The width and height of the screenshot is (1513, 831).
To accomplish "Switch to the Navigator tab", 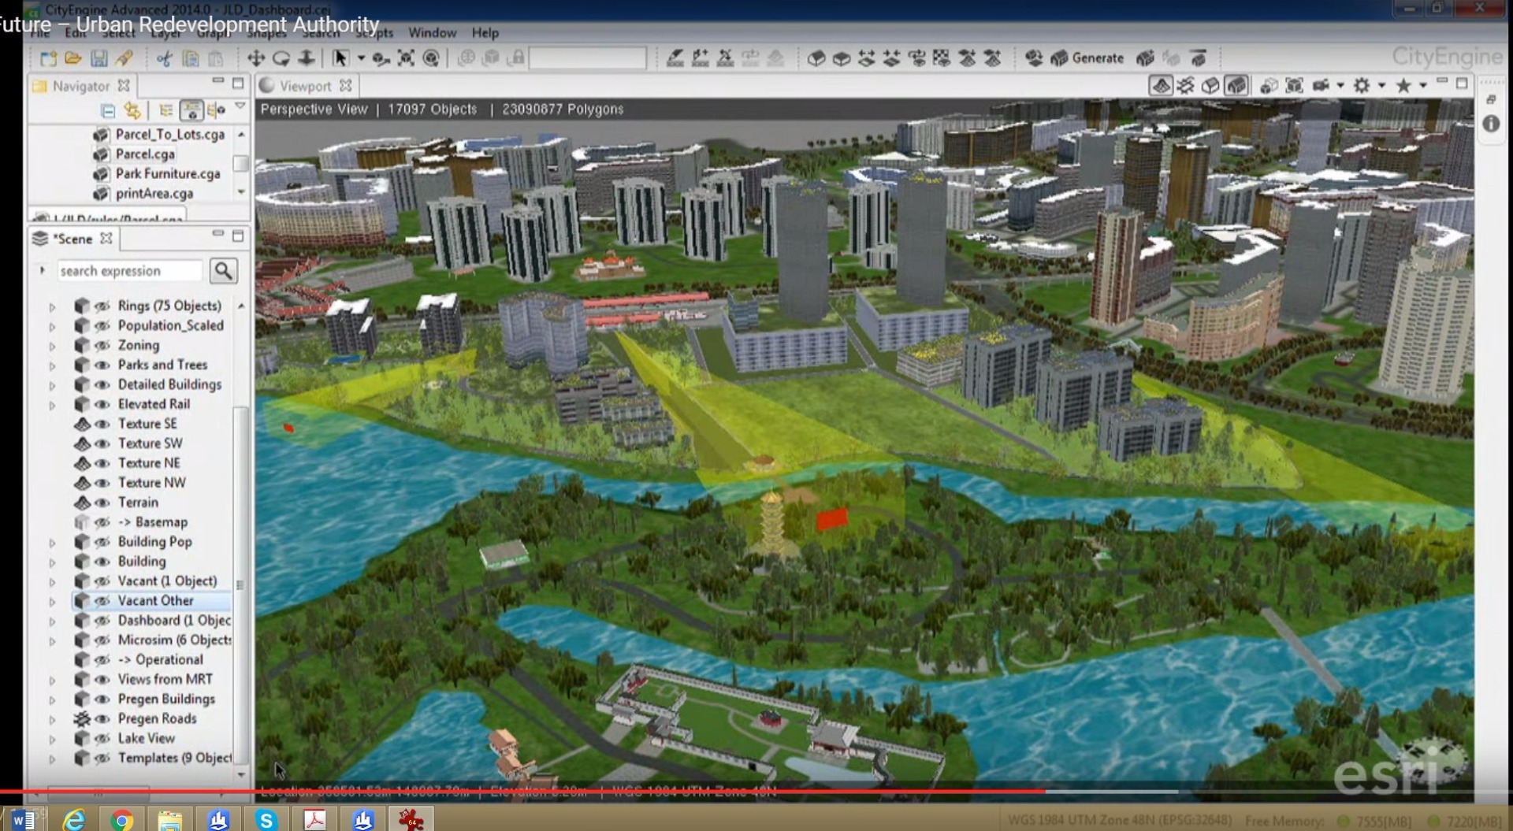I will click(x=80, y=86).
